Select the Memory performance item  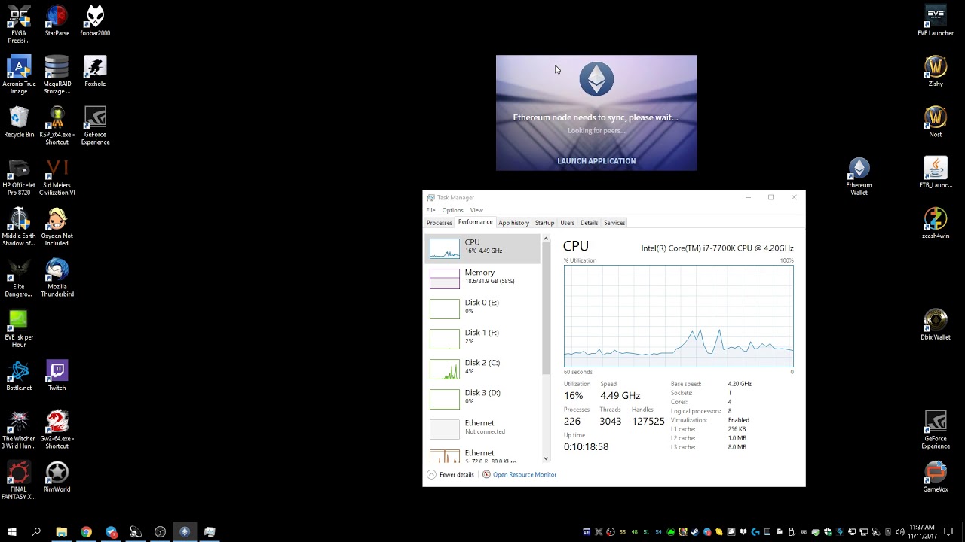[x=482, y=278]
